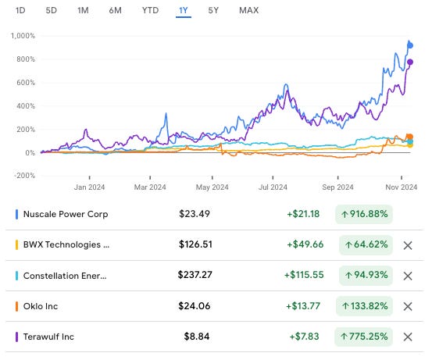Click Jan 2024 axis label
This screenshot has height=360, width=432.
89,187
